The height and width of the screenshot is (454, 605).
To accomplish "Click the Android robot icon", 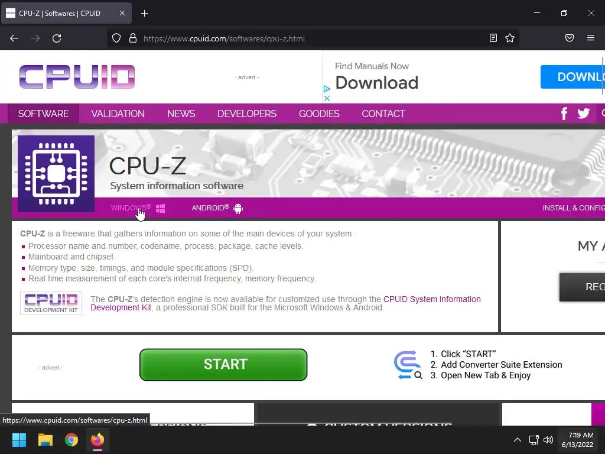I will [x=238, y=209].
